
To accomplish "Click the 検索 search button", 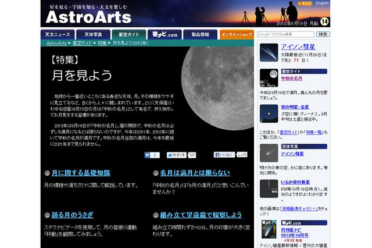I will coord(323,34).
